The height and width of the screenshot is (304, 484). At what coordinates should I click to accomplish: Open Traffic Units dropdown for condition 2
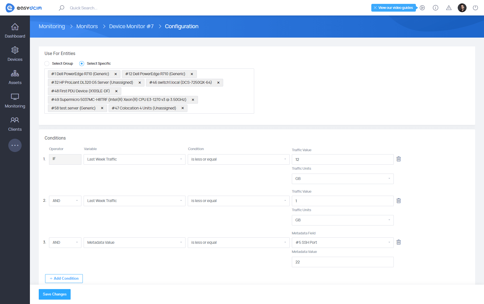point(343,220)
